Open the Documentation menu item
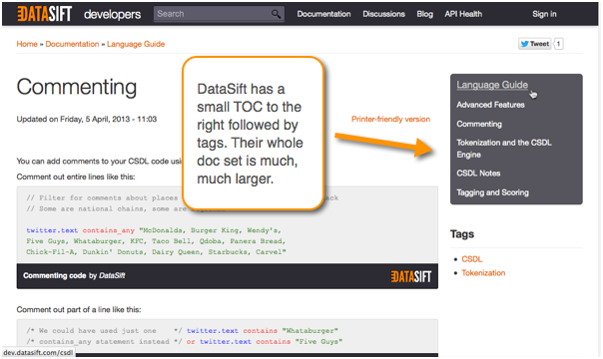Screen dimensions: 603x359 tap(323, 14)
